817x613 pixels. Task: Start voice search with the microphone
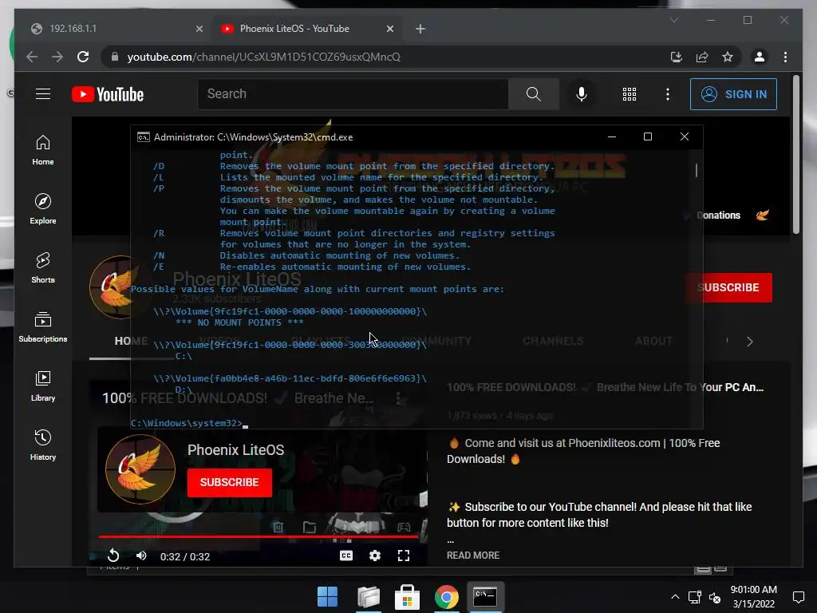pyautogui.click(x=582, y=94)
